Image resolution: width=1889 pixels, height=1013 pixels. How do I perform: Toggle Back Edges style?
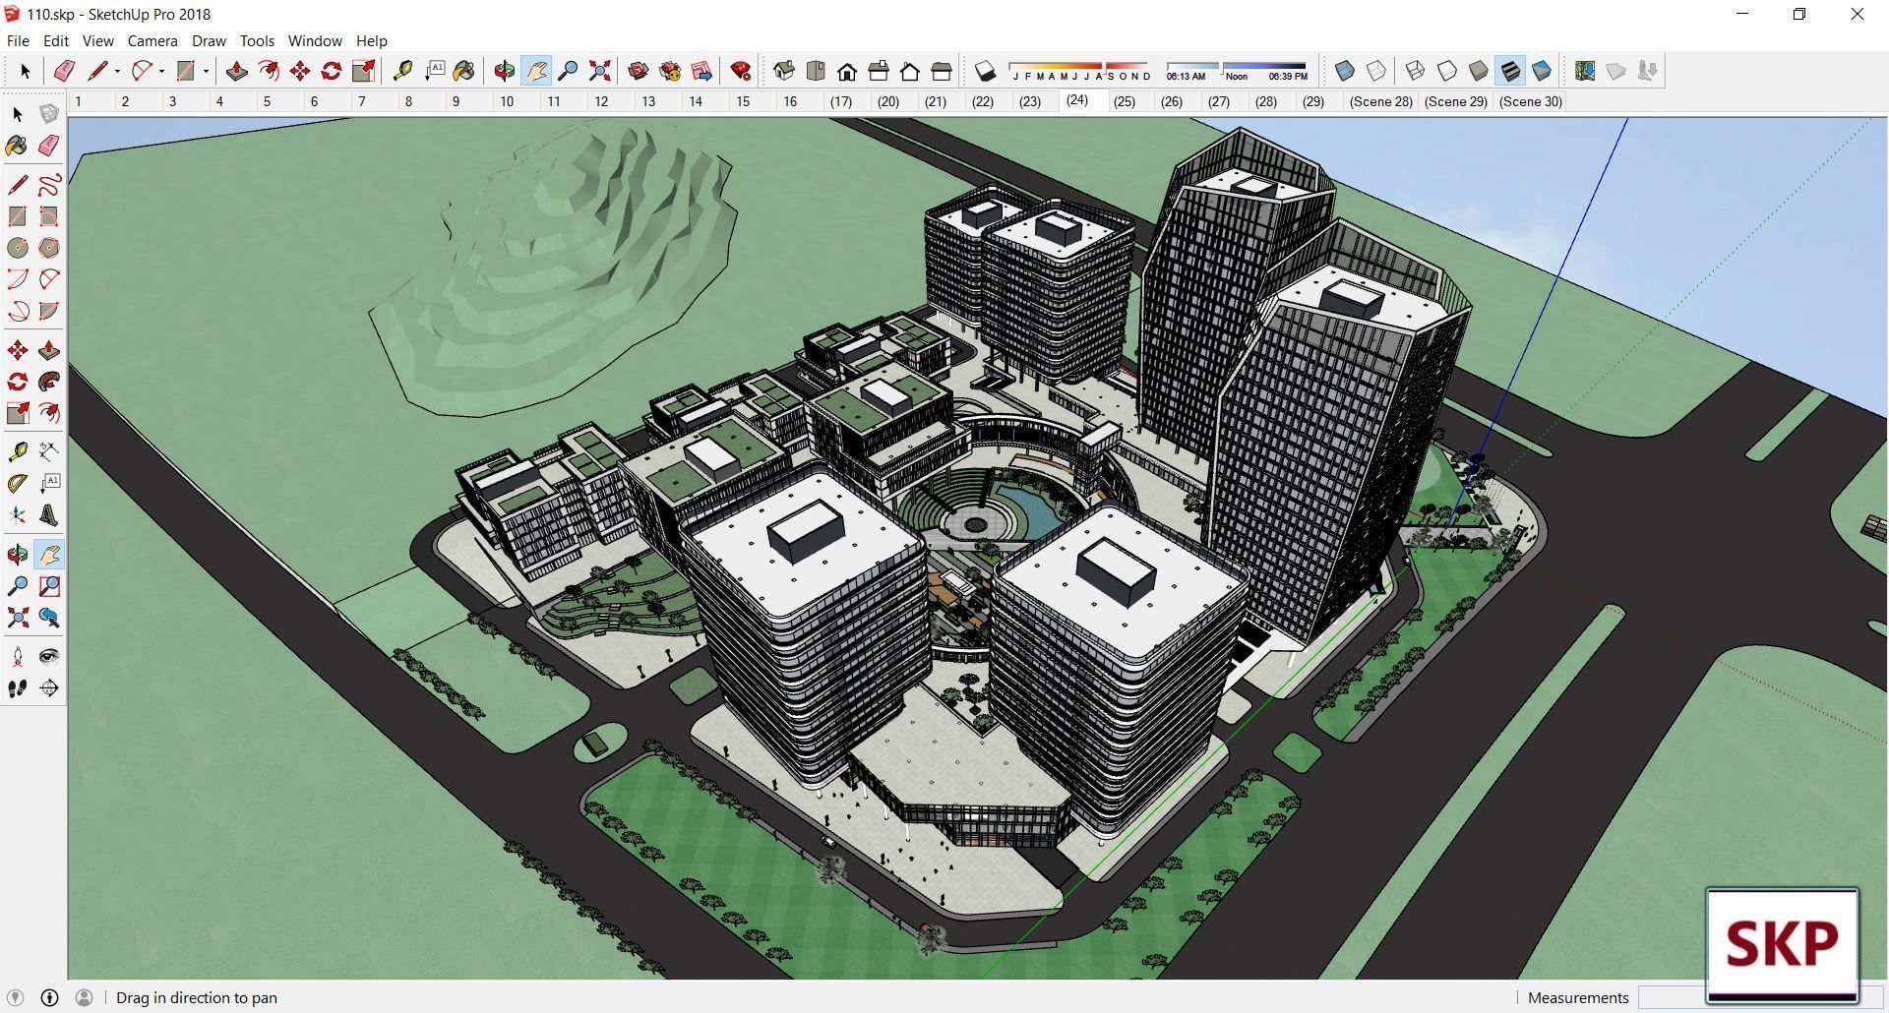coord(1376,71)
